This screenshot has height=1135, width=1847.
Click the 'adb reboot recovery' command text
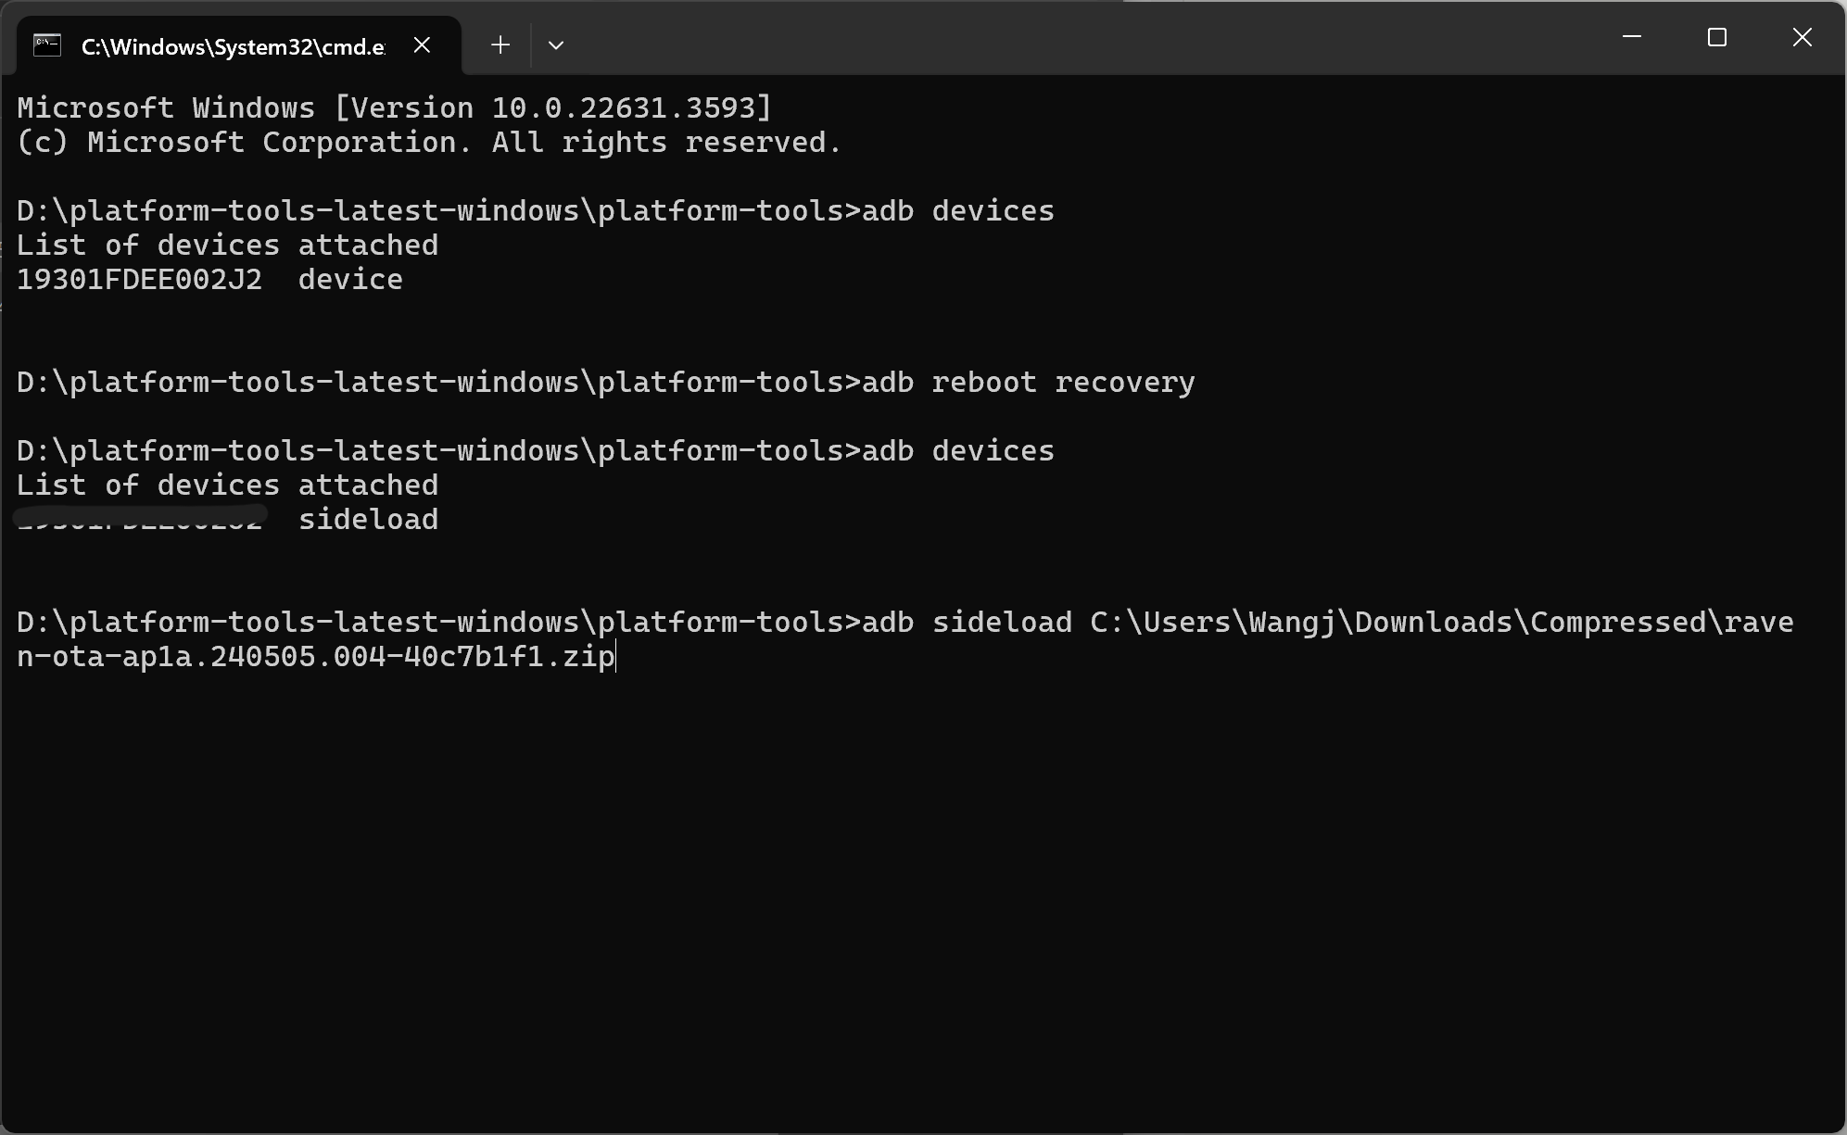click(1029, 383)
